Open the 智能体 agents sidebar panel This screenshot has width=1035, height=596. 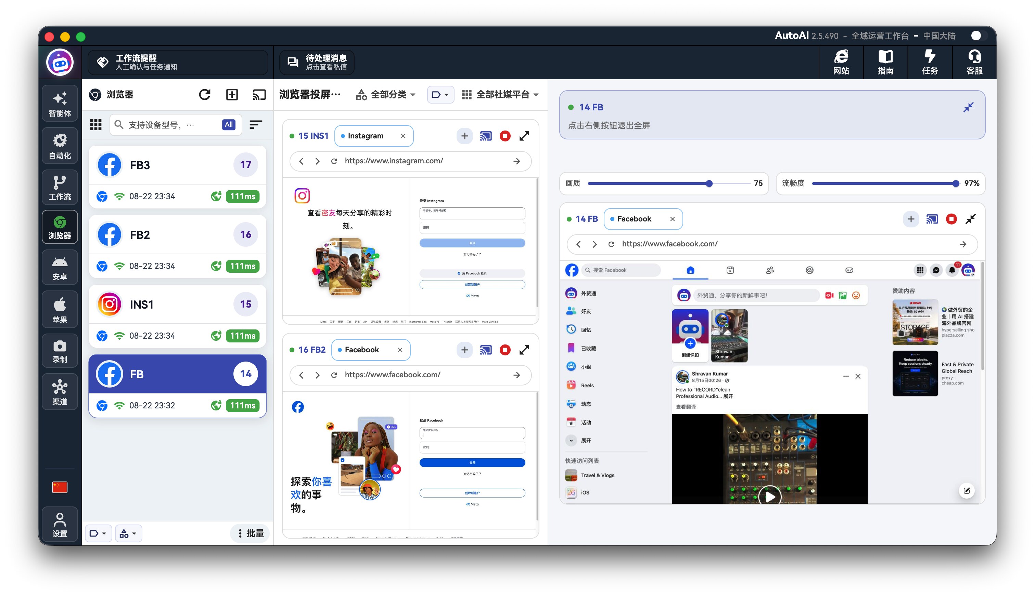[x=60, y=104]
